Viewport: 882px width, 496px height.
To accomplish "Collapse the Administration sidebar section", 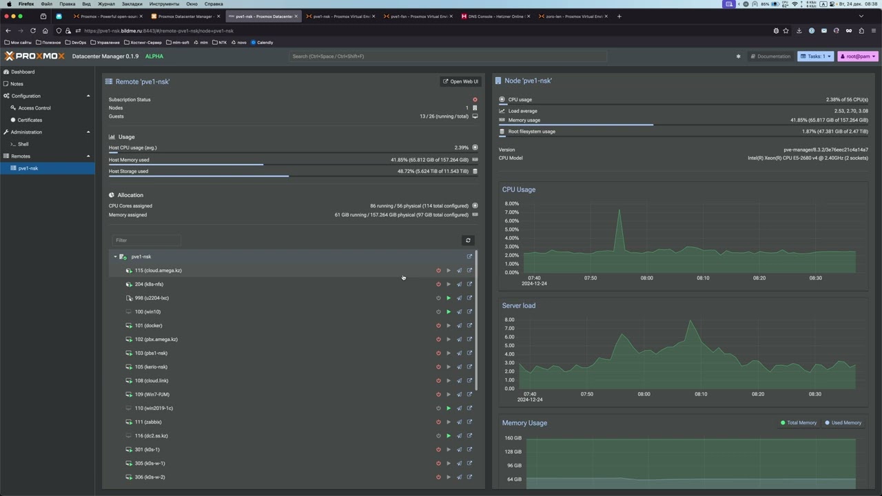I will pos(88,132).
